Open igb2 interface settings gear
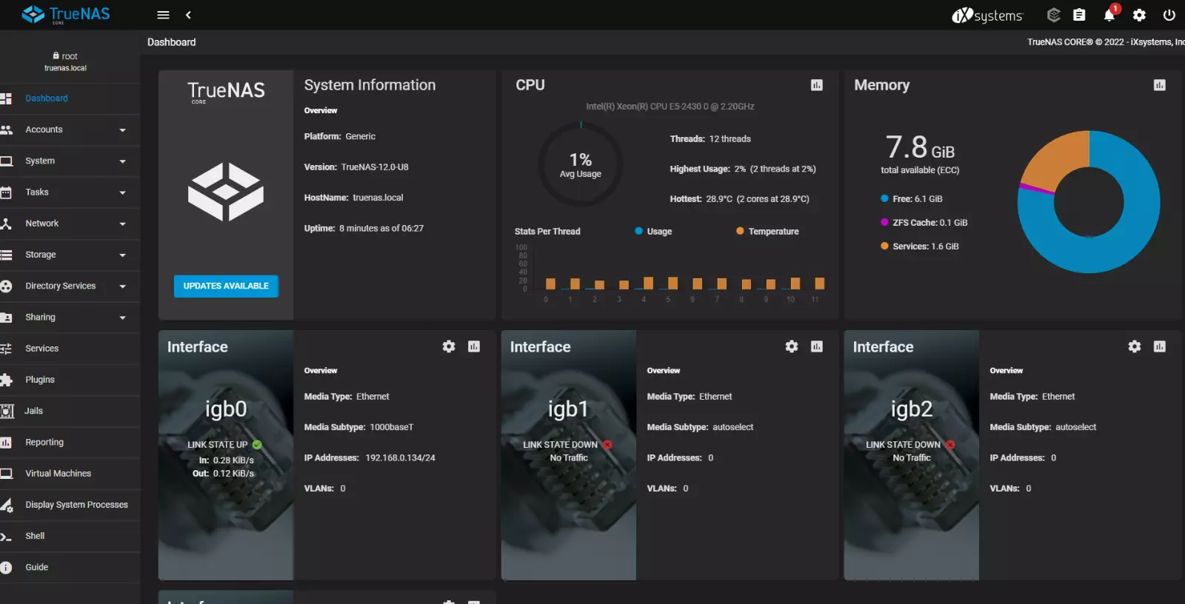This screenshot has height=604, width=1185. coord(1135,346)
